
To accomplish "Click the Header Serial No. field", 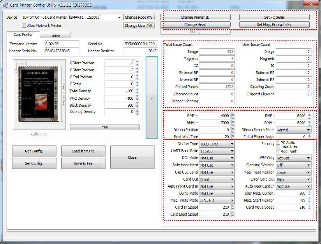I will (x=62, y=51).
